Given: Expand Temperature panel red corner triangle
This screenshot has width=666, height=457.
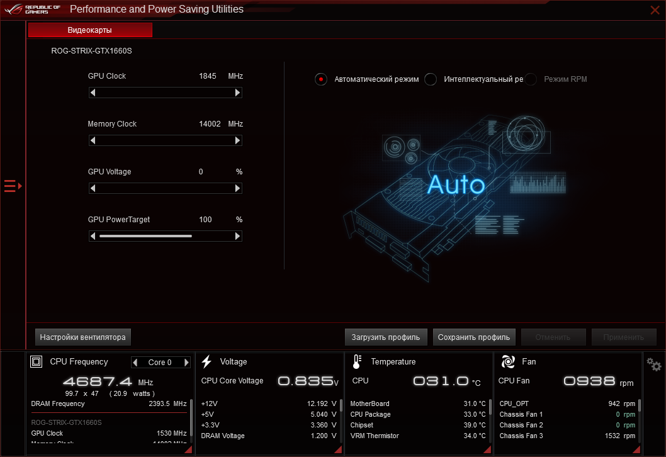Looking at the screenshot, I should click(x=487, y=450).
